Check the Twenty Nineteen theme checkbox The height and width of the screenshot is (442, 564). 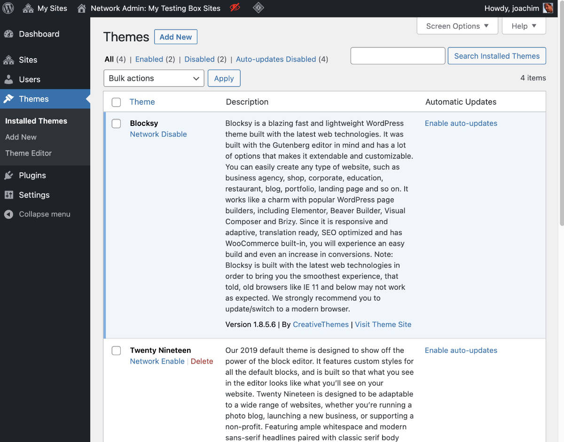coord(116,350)
